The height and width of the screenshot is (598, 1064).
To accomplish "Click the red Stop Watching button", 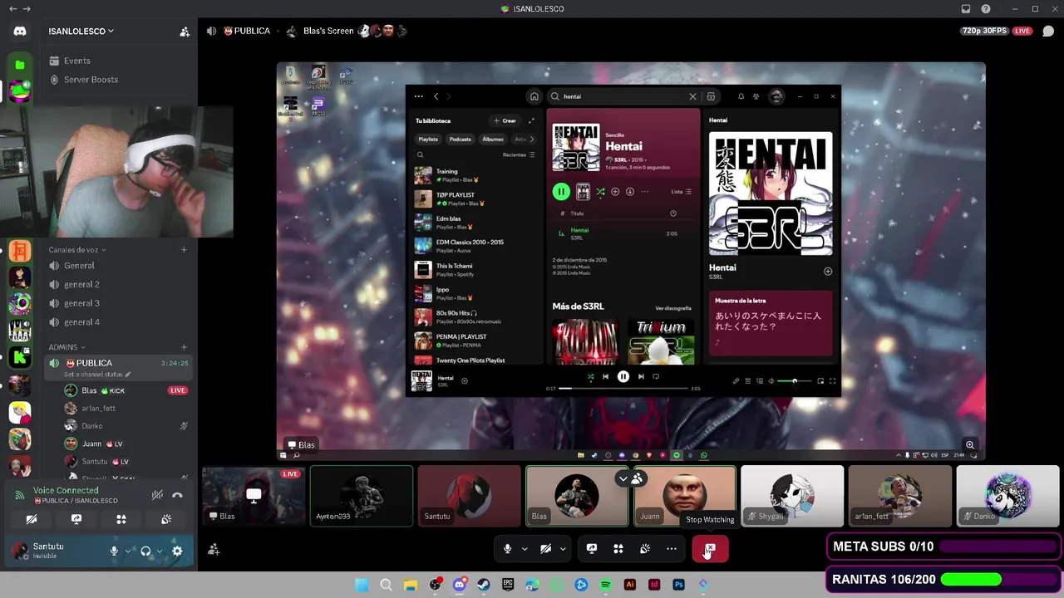I will tap(710, 549).
